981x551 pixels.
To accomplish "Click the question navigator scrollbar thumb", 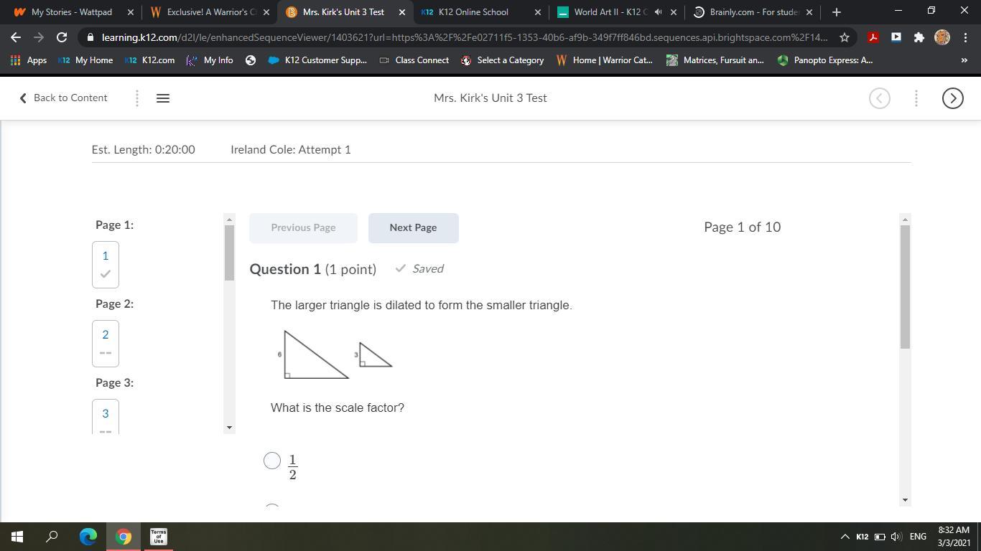I will pyautogui.click(x=230, y=253).
